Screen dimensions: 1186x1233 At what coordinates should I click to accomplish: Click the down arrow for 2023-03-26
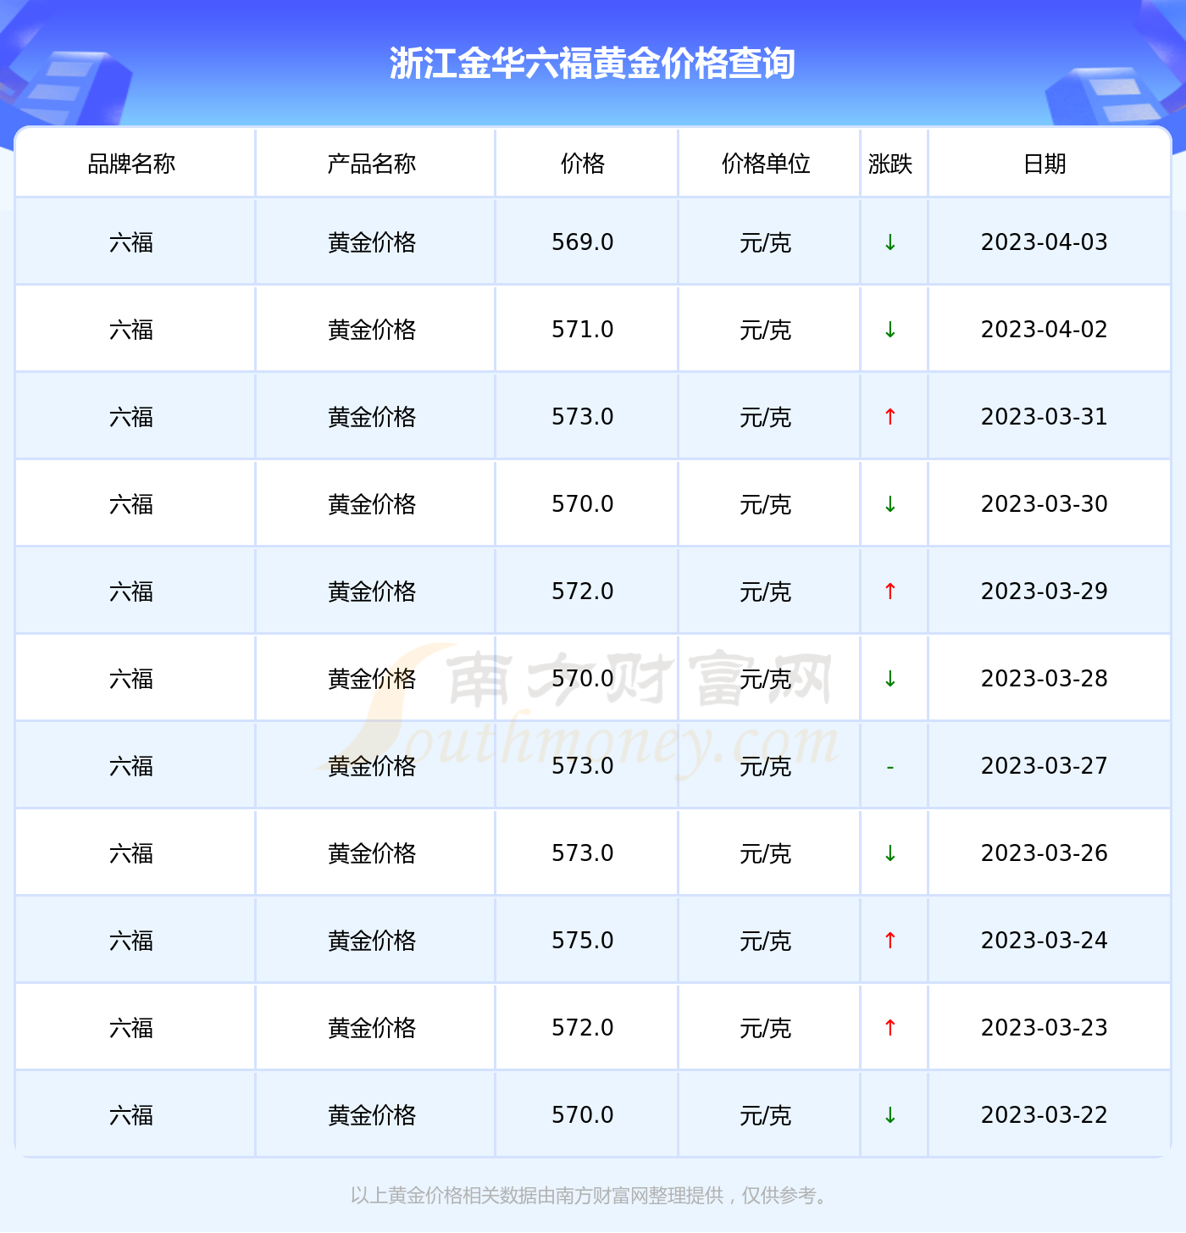[890, 853]
